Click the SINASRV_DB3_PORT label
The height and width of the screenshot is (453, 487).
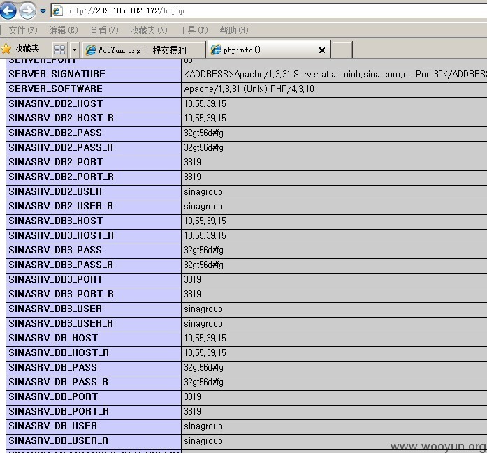coord(56,279)
